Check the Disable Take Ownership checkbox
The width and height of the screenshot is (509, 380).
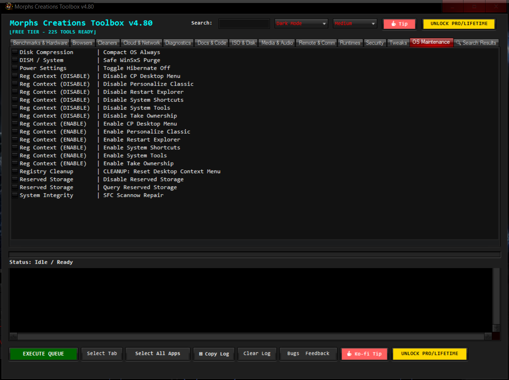click(x=15, y=116)
